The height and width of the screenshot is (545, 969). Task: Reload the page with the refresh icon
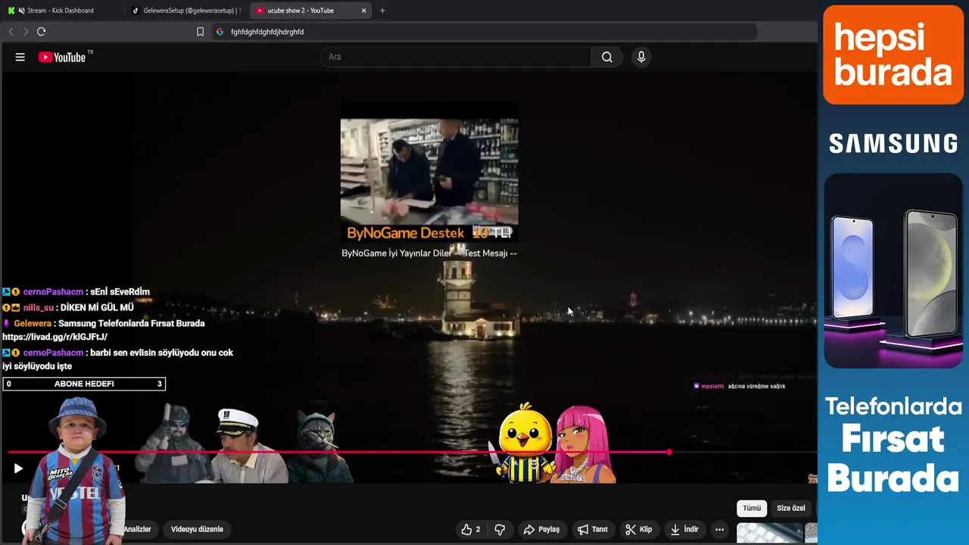41,32
